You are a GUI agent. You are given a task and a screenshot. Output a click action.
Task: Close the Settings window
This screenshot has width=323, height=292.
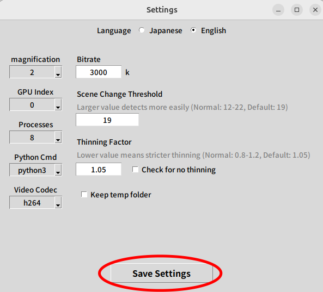click(315, 10)
